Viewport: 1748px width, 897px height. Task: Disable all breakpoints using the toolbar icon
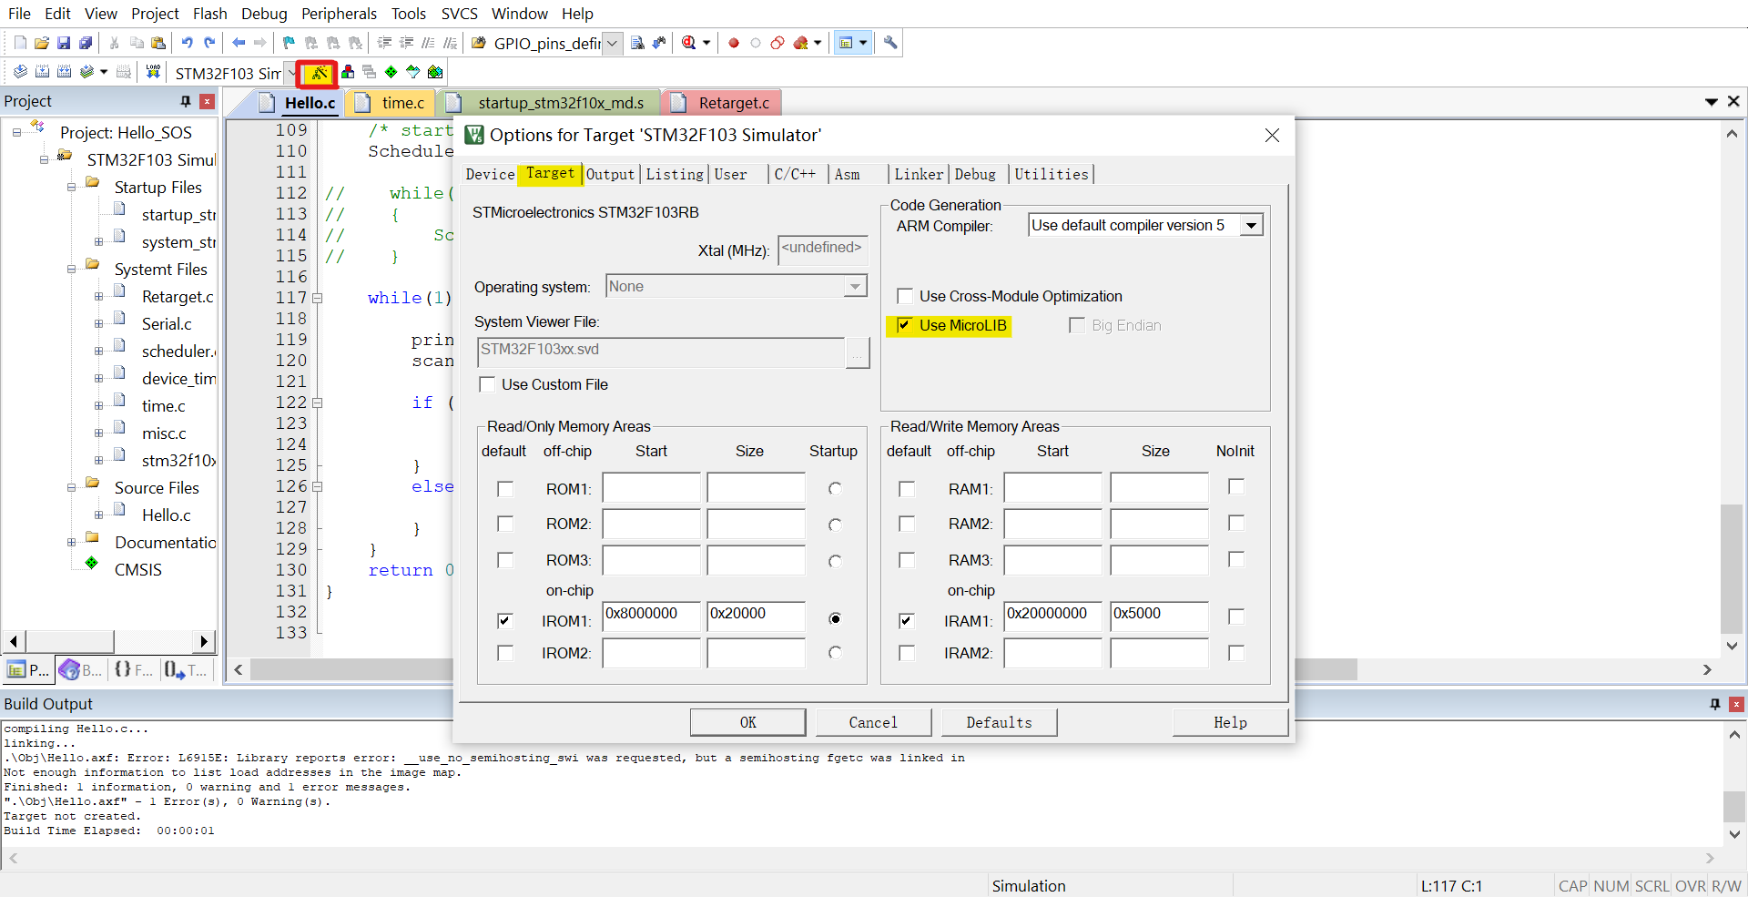tap(777, 43)
